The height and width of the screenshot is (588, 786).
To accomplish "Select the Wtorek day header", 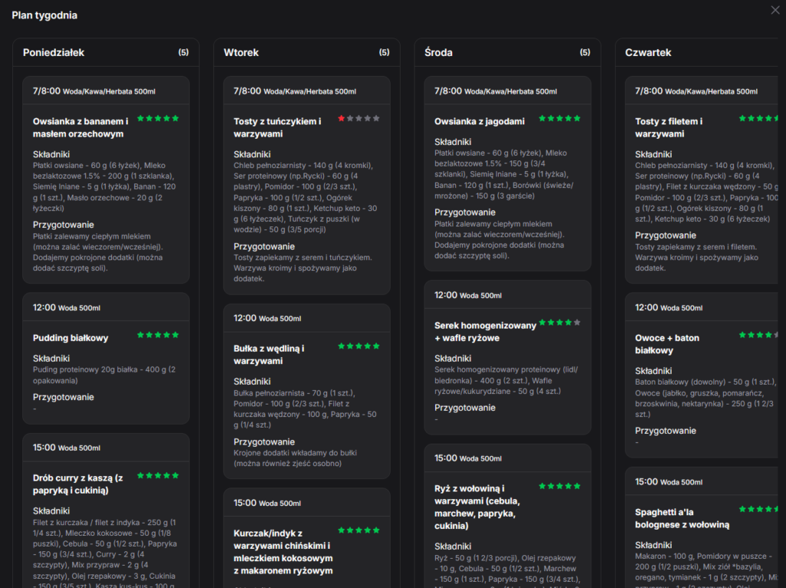I will tap(241, 53).
